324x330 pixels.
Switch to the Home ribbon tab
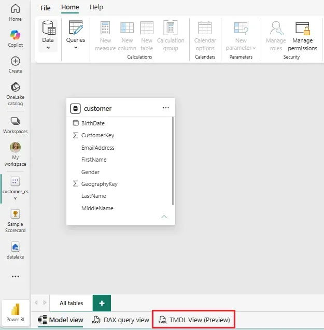[70, 7]
